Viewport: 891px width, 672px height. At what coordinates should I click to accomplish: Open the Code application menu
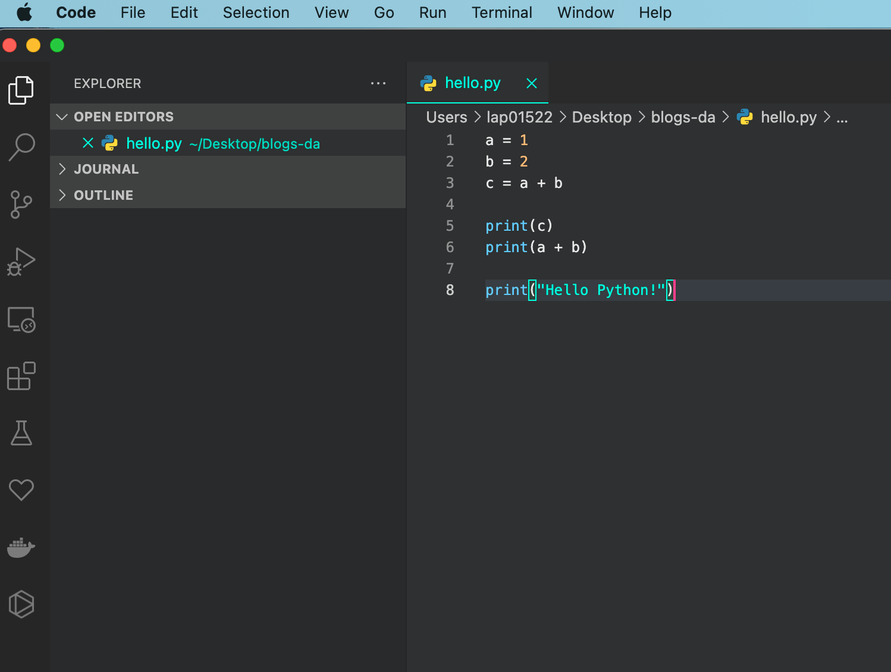(x=76, y=12)
